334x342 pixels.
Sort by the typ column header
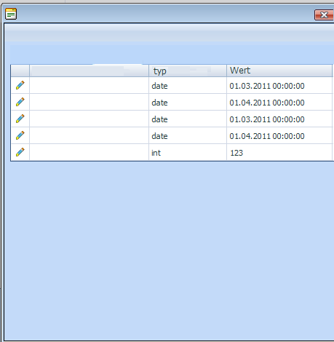(x=188, y=71)
